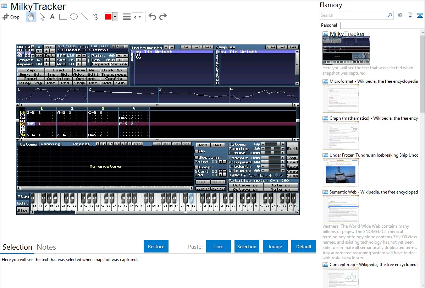425x288 pixels.
Task: Click the Paste Image button
Action: 275,246
